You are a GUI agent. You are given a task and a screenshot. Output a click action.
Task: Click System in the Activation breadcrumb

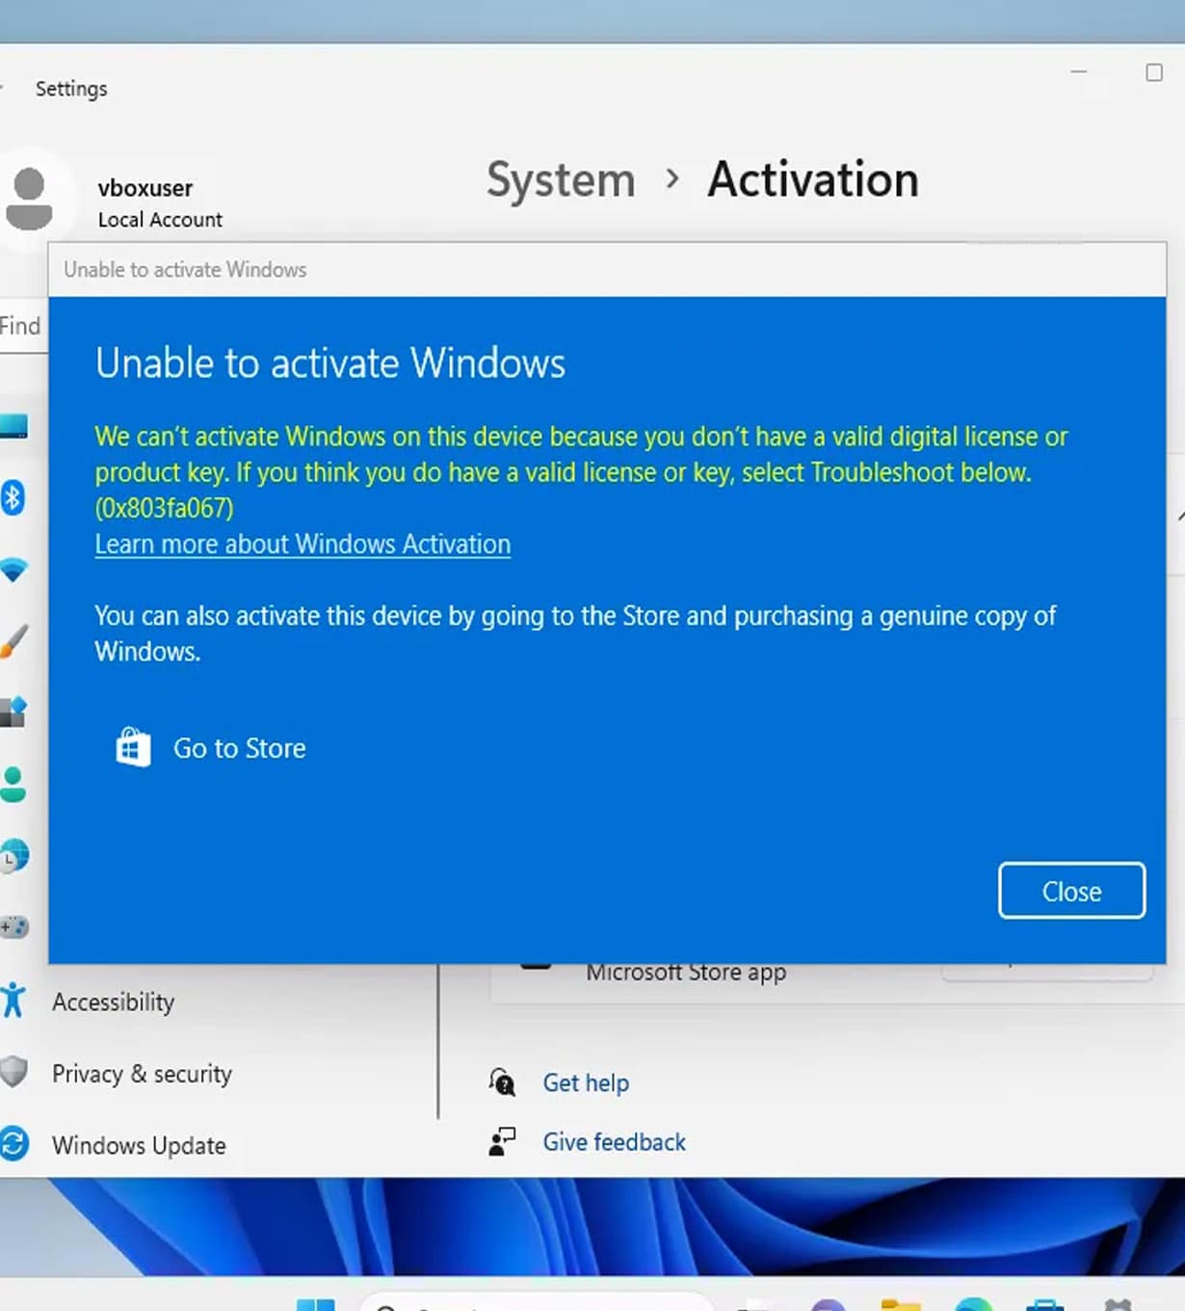coord(560,180)
